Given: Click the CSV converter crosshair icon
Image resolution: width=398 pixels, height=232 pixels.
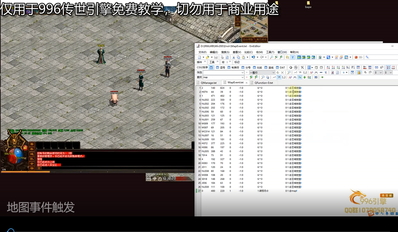Looking at the screenshot, I should coord(291,67).
